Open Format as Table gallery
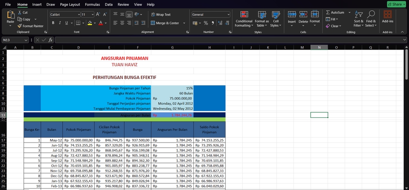The height and width of the screenshot is (190, 409). coord(262,19)
